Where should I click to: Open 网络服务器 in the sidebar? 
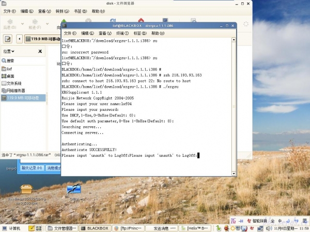click(15, 90)
